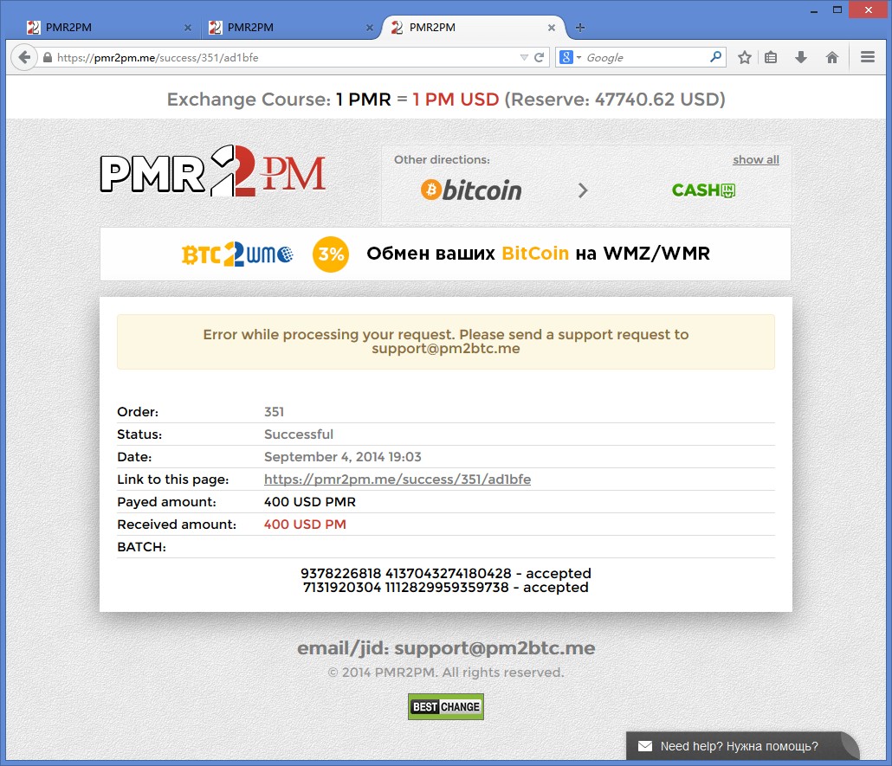Click the arrow between bitcoin and CASHIN

point(583,190)
